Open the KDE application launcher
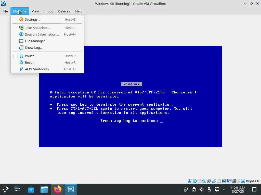The image size is (261, 195). pos(5,189)
